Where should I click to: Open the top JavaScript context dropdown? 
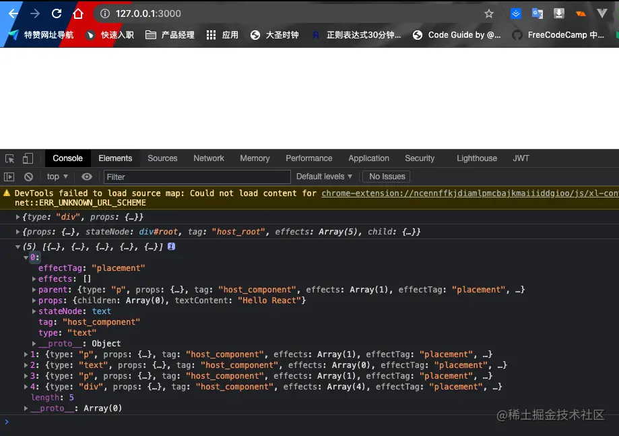click(57, 177)
